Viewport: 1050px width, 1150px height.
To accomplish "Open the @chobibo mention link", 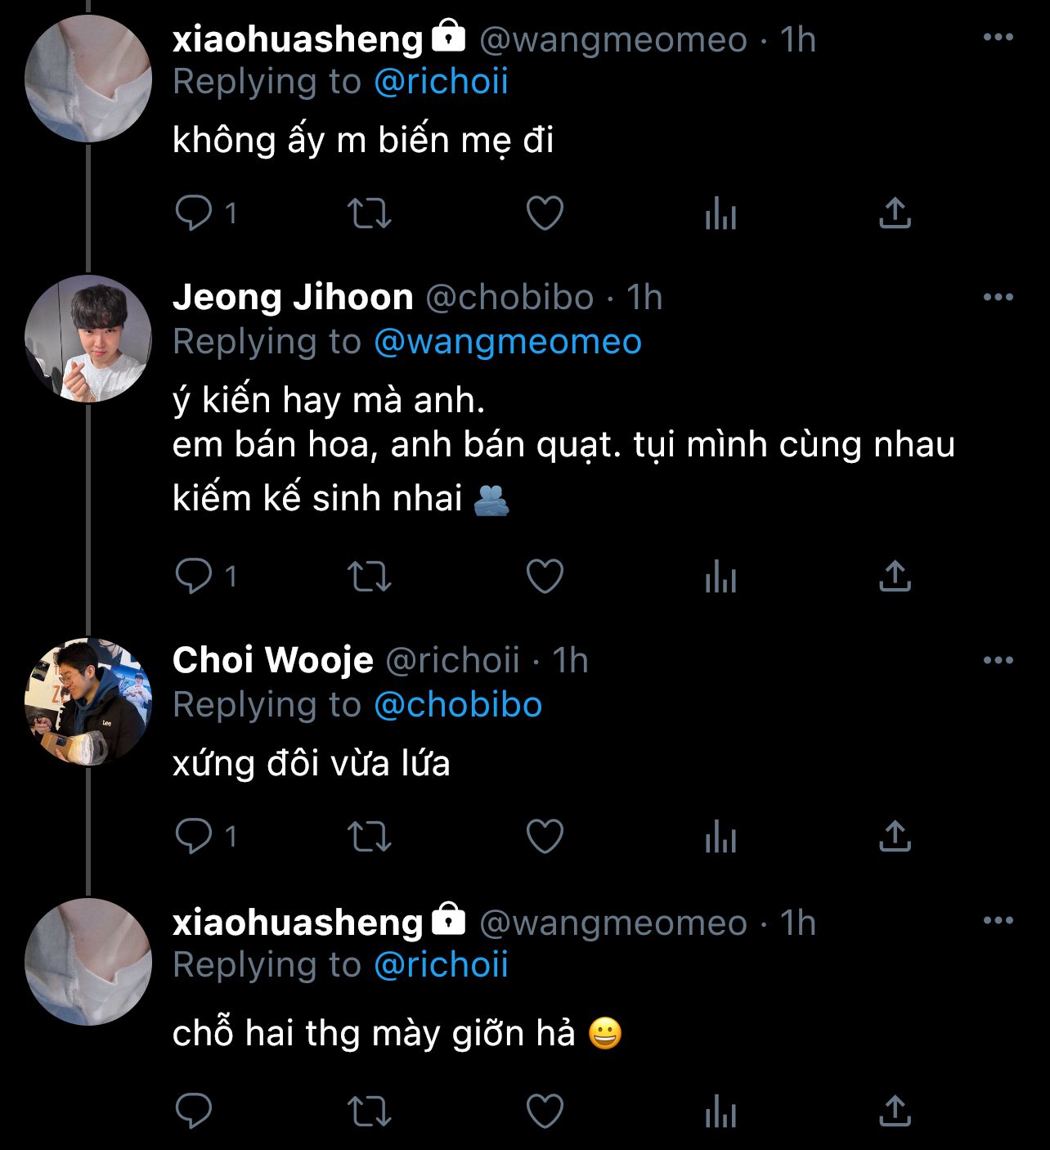I will click(458, 704).
